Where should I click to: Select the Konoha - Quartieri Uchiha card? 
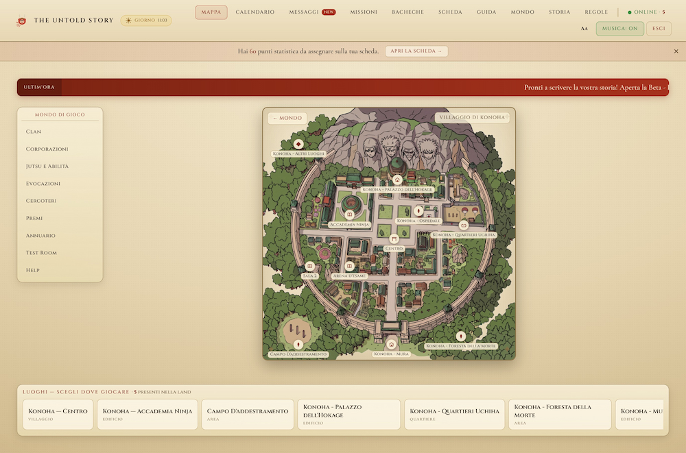[x=455, y=414]
